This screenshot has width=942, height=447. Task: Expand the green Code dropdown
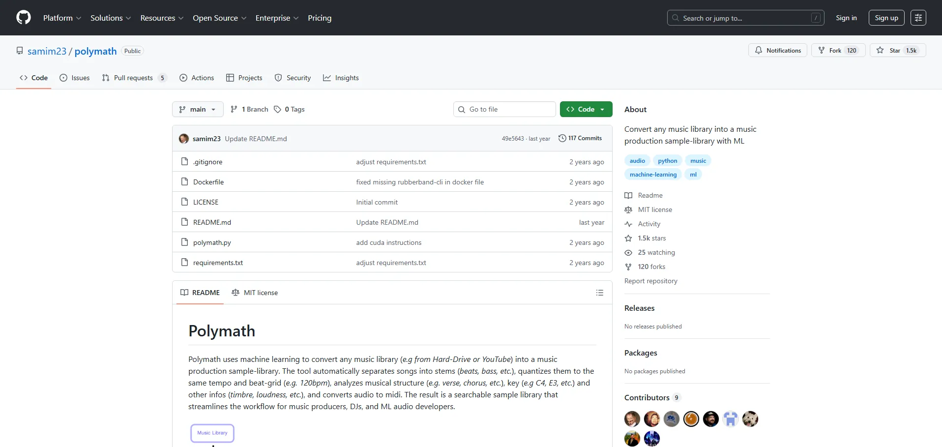point(586,109)
